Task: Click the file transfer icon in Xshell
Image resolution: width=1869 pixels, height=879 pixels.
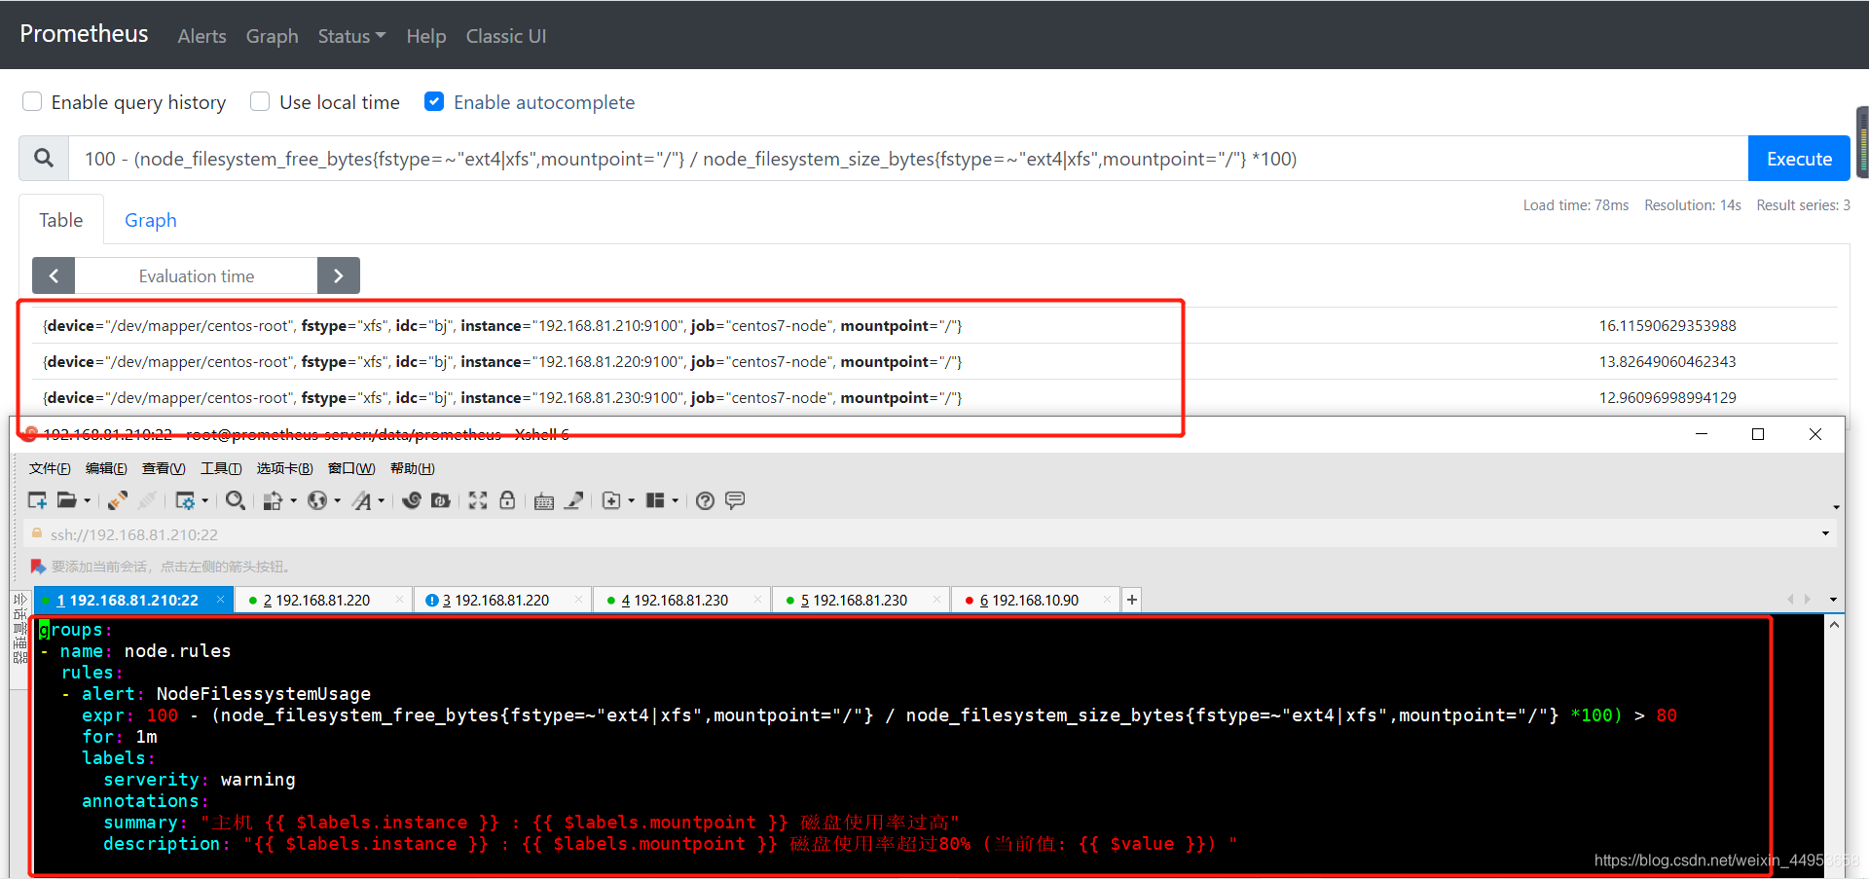Action: coord(273,500)
